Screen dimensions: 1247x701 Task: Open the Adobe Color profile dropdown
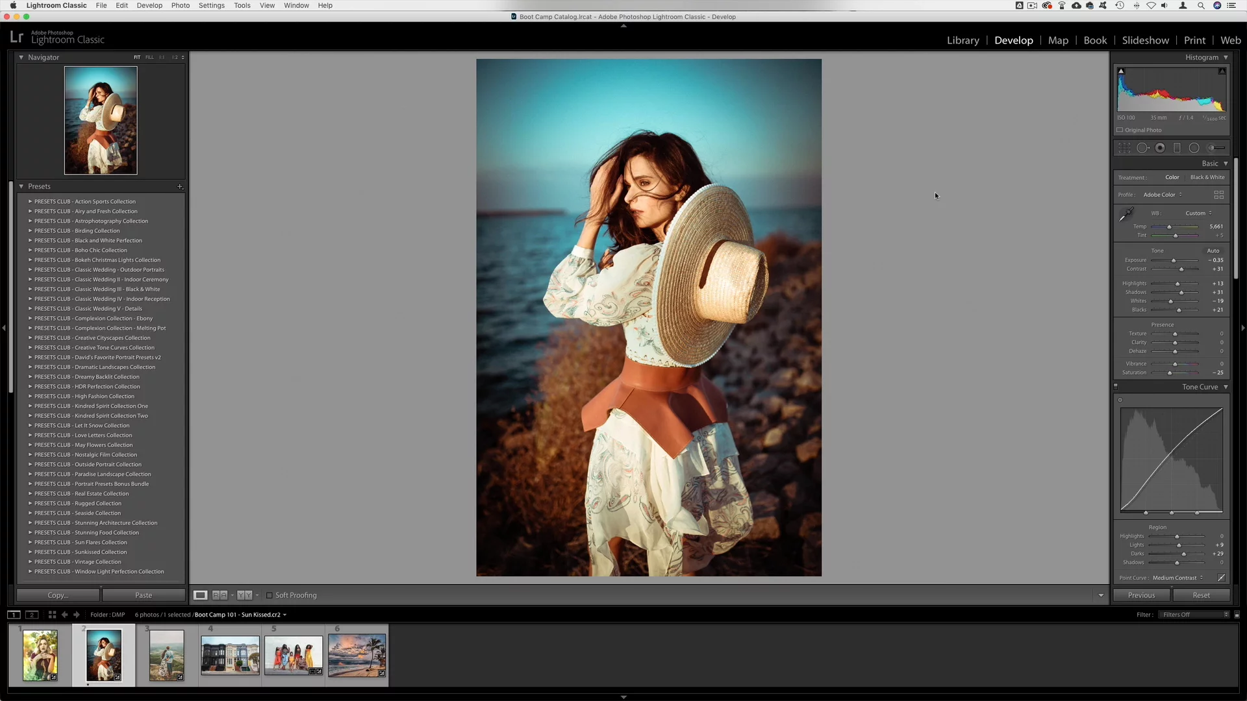[x=1163, y=195]
